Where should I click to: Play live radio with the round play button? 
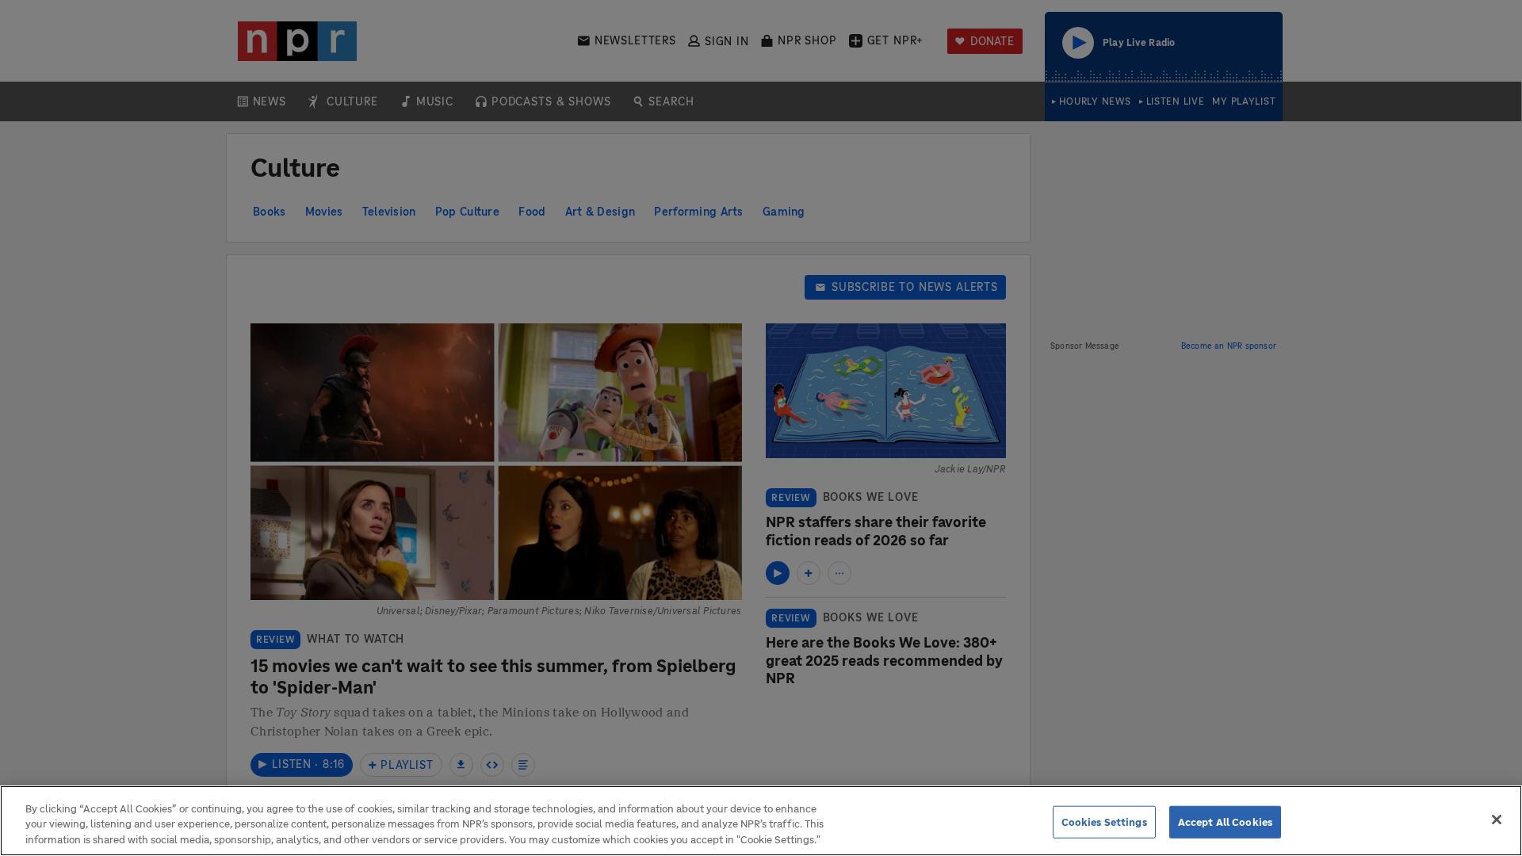pyautogui.click(x=1078, y=43)
